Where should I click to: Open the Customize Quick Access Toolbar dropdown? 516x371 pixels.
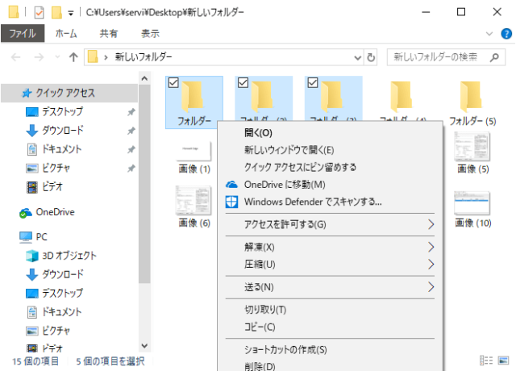[71, 13]
